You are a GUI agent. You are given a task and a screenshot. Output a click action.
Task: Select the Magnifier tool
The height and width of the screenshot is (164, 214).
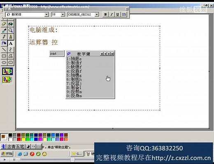coord(11,30)
